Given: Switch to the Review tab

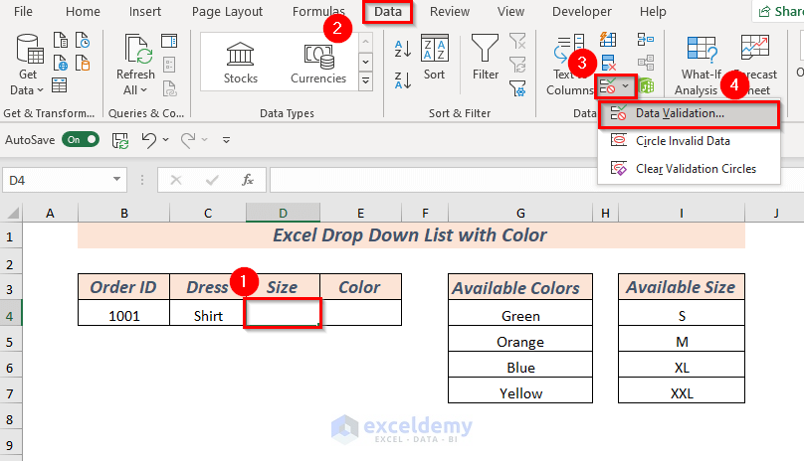Looking at the screenshot, I should coord(450,11).
